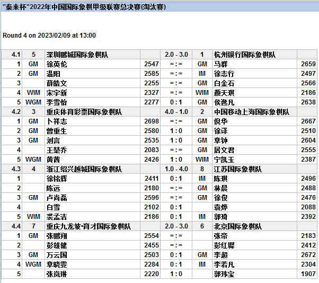Click player name 徐英伦
319x283 pixels.
click(x=57, y=64)
